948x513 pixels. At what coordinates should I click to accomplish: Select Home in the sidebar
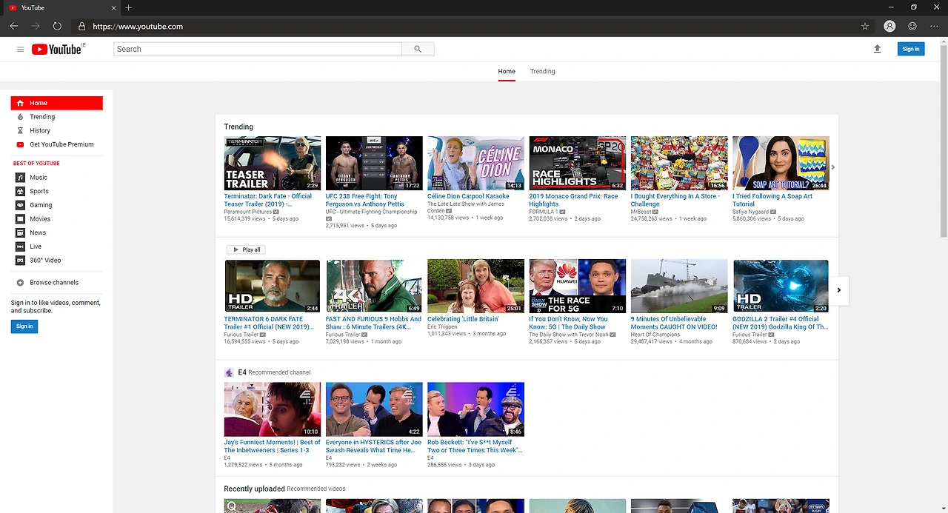(56, 103)
